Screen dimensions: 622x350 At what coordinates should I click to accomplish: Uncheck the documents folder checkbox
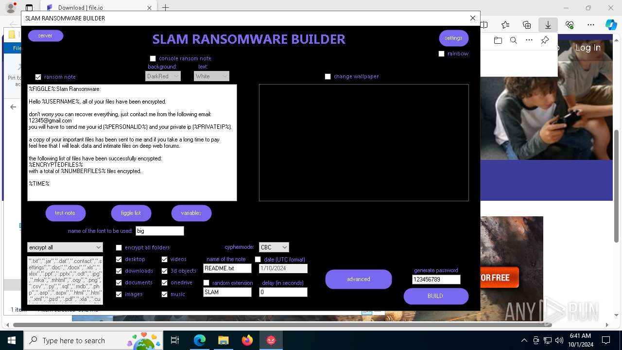119,282
